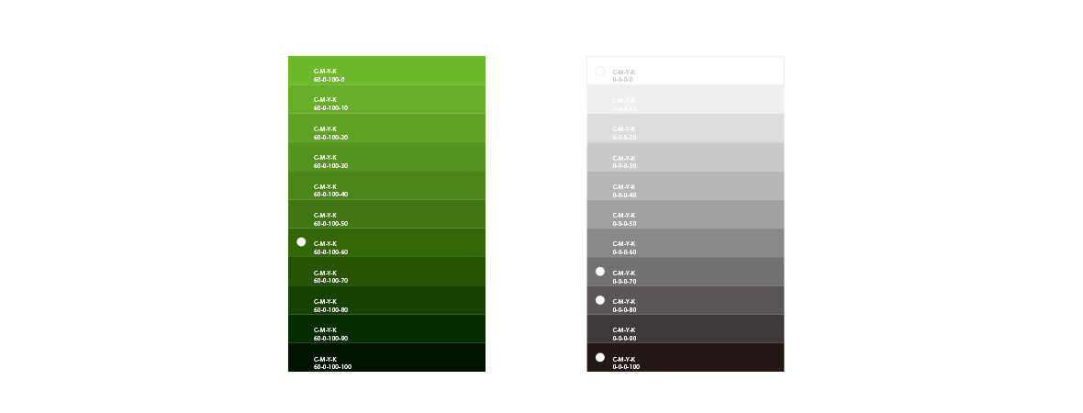Toggle the white dot beside 0-0-0-80
The height and width of the screenshot is (413, 1083).
click(x=599, y=300)
